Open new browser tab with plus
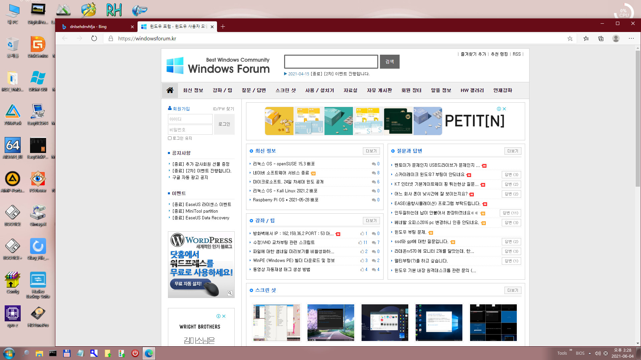The width and height of the screenshot is (641, 360). [x=223, y=27]
